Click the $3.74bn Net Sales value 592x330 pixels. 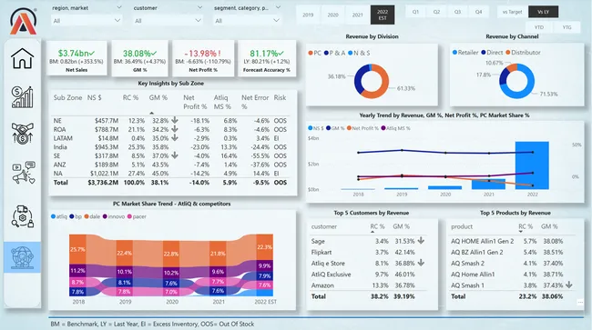coord(73,53)
